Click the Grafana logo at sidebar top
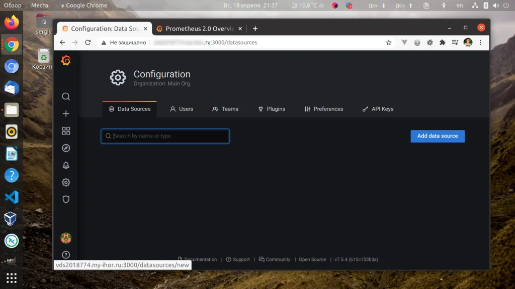The image size is (515, 289). [x=66, y=61]
